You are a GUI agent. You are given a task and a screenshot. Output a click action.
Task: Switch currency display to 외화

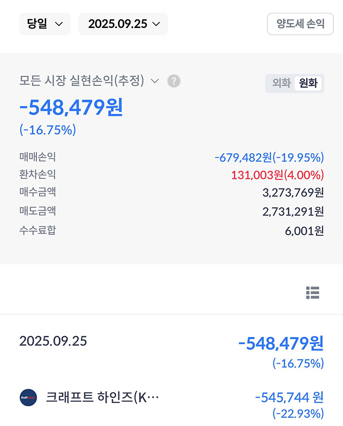(x=280, y=84)
